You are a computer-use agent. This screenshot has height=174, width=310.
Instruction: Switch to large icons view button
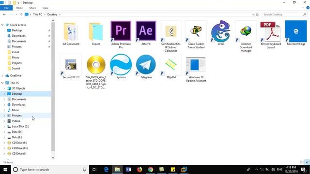[307, 162]
